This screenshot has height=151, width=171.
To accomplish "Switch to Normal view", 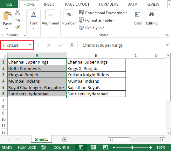I will (81, 148).
